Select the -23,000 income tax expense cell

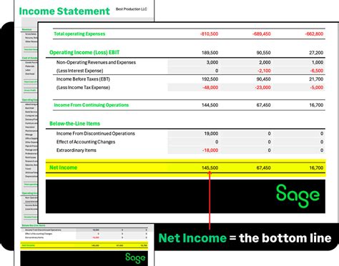pyautogui.click(x=246, y=88)
